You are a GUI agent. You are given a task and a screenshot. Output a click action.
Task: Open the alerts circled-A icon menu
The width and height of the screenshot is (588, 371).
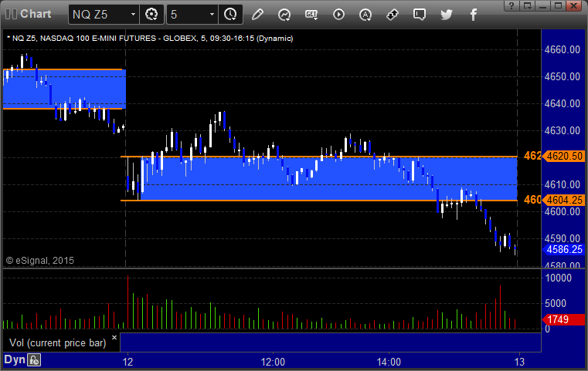coord(365,15)
